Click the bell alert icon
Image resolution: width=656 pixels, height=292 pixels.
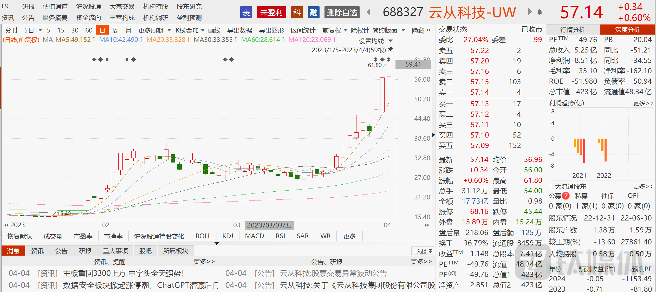540,12
